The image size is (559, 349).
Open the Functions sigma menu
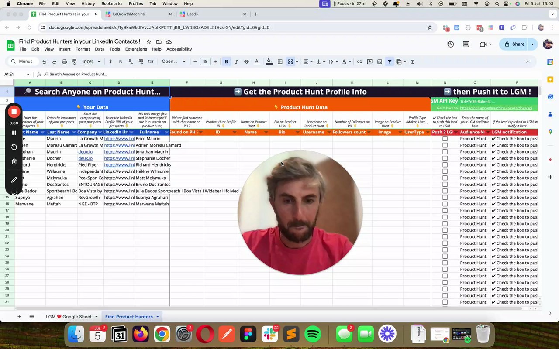click(x=413, y=62)
